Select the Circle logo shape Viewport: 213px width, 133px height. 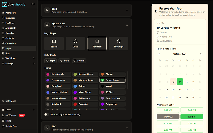[76, 44]
